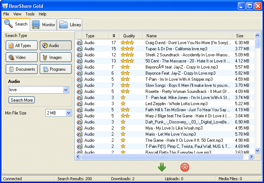Image resolution: width=264 pixels, height=183 pixels.
Task: Click the vertical scrollbar thumb
Action: tap(257, 43)
